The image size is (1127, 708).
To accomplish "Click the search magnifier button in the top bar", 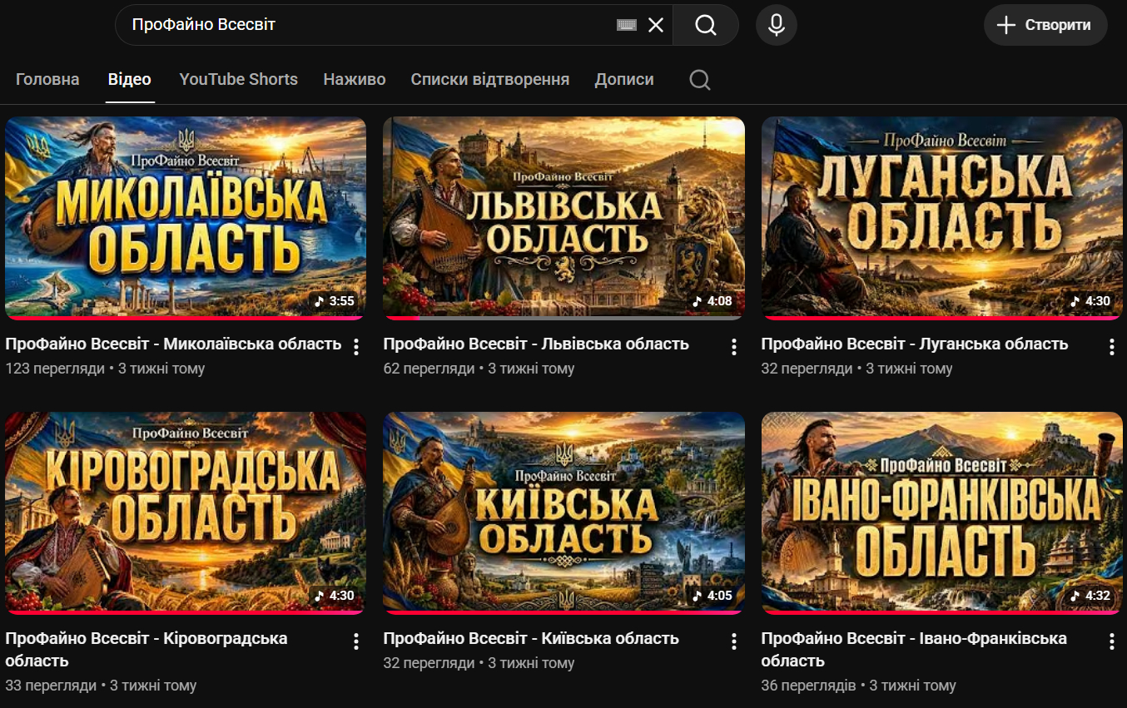I will [x=706, y=25].
